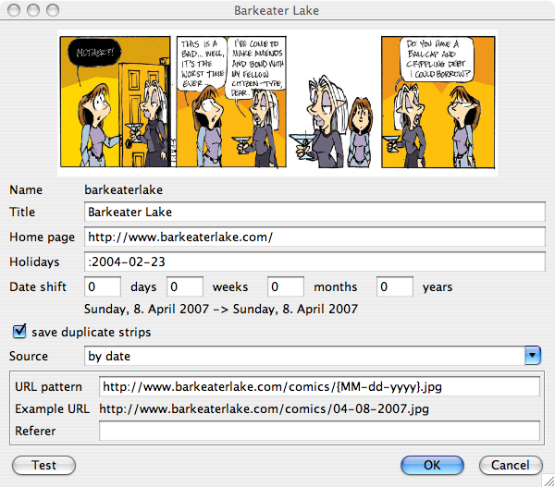The width and height of the screenshot is (555, 487).
Task: Edit the months date shift field
Action: pos(286,286)
